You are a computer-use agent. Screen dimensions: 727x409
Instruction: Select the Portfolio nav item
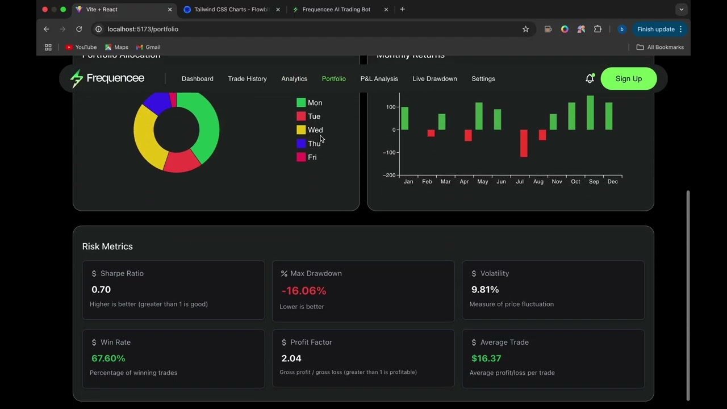(333, 78)
